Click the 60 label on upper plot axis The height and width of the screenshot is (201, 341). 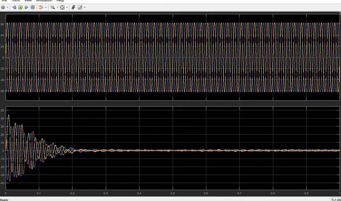coord(3,24)
